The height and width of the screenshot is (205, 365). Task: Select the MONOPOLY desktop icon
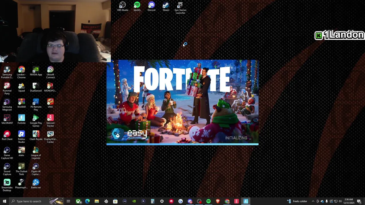[50, 87]
